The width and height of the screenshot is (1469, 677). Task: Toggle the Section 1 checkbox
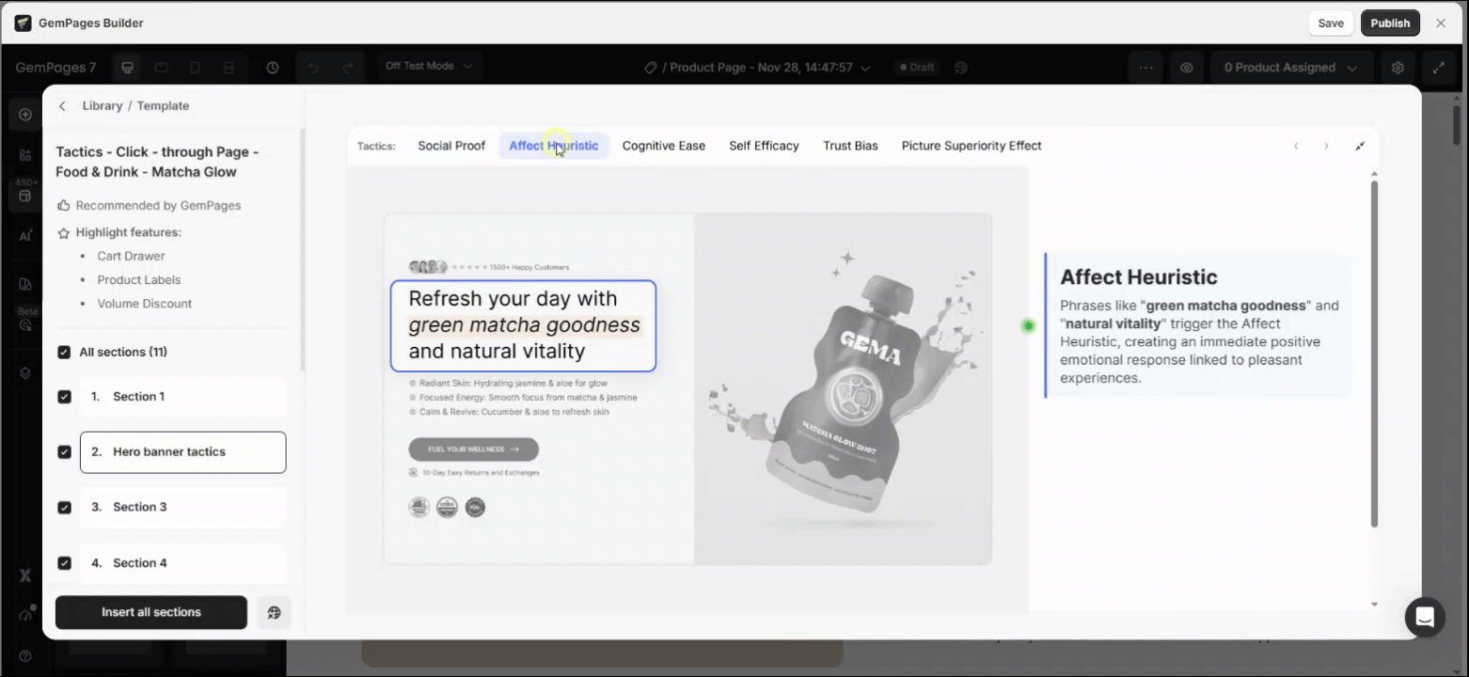[x=64, y=397]
